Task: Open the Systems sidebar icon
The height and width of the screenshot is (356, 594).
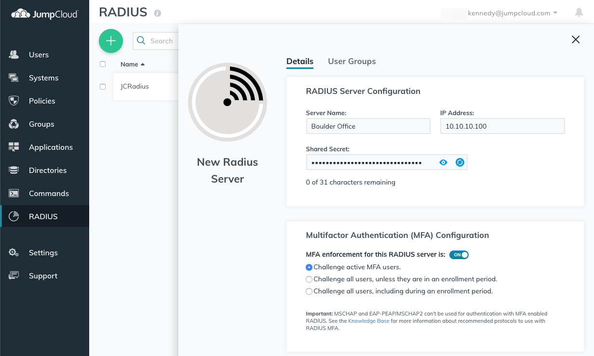Action: tap(14, 78)
